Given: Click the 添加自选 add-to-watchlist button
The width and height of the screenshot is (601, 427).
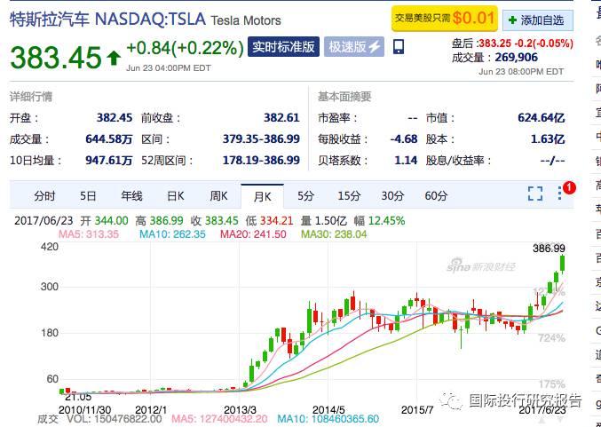Looking at the screenshot, I should pyautogui.click(x=538, y=20).
